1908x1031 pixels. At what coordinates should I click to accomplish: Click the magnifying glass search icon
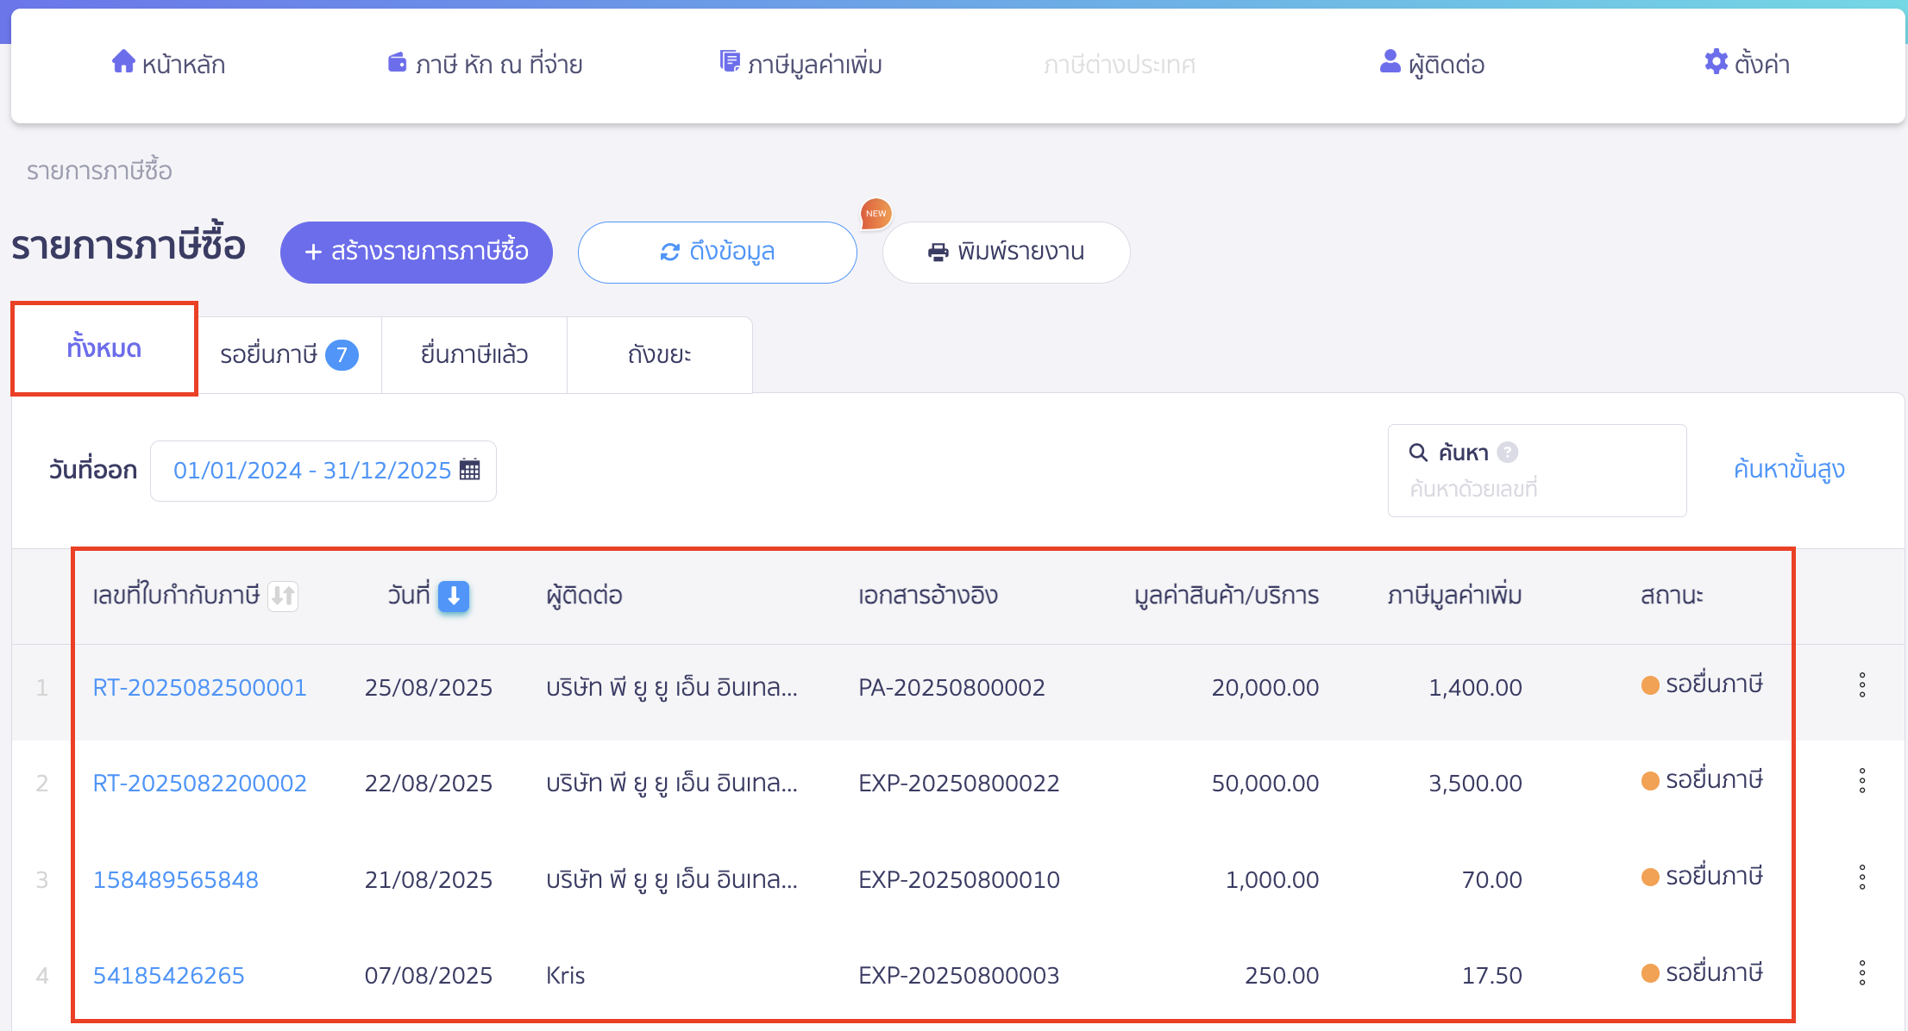pyautogui.click(x=1418, y=452)
